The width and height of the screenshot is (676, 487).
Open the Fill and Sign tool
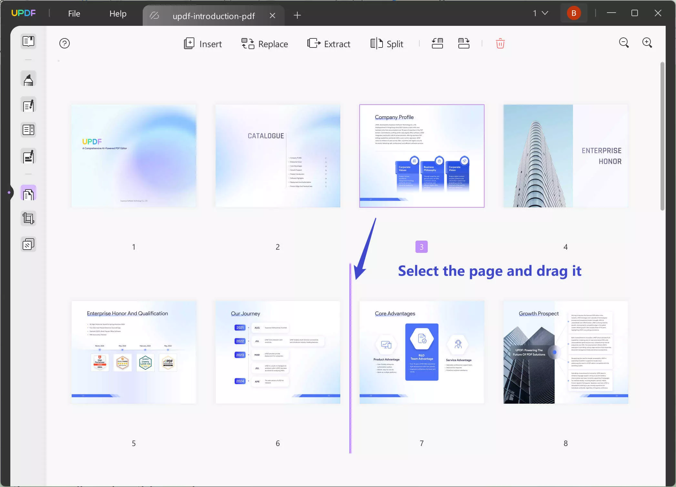(28, 156)
